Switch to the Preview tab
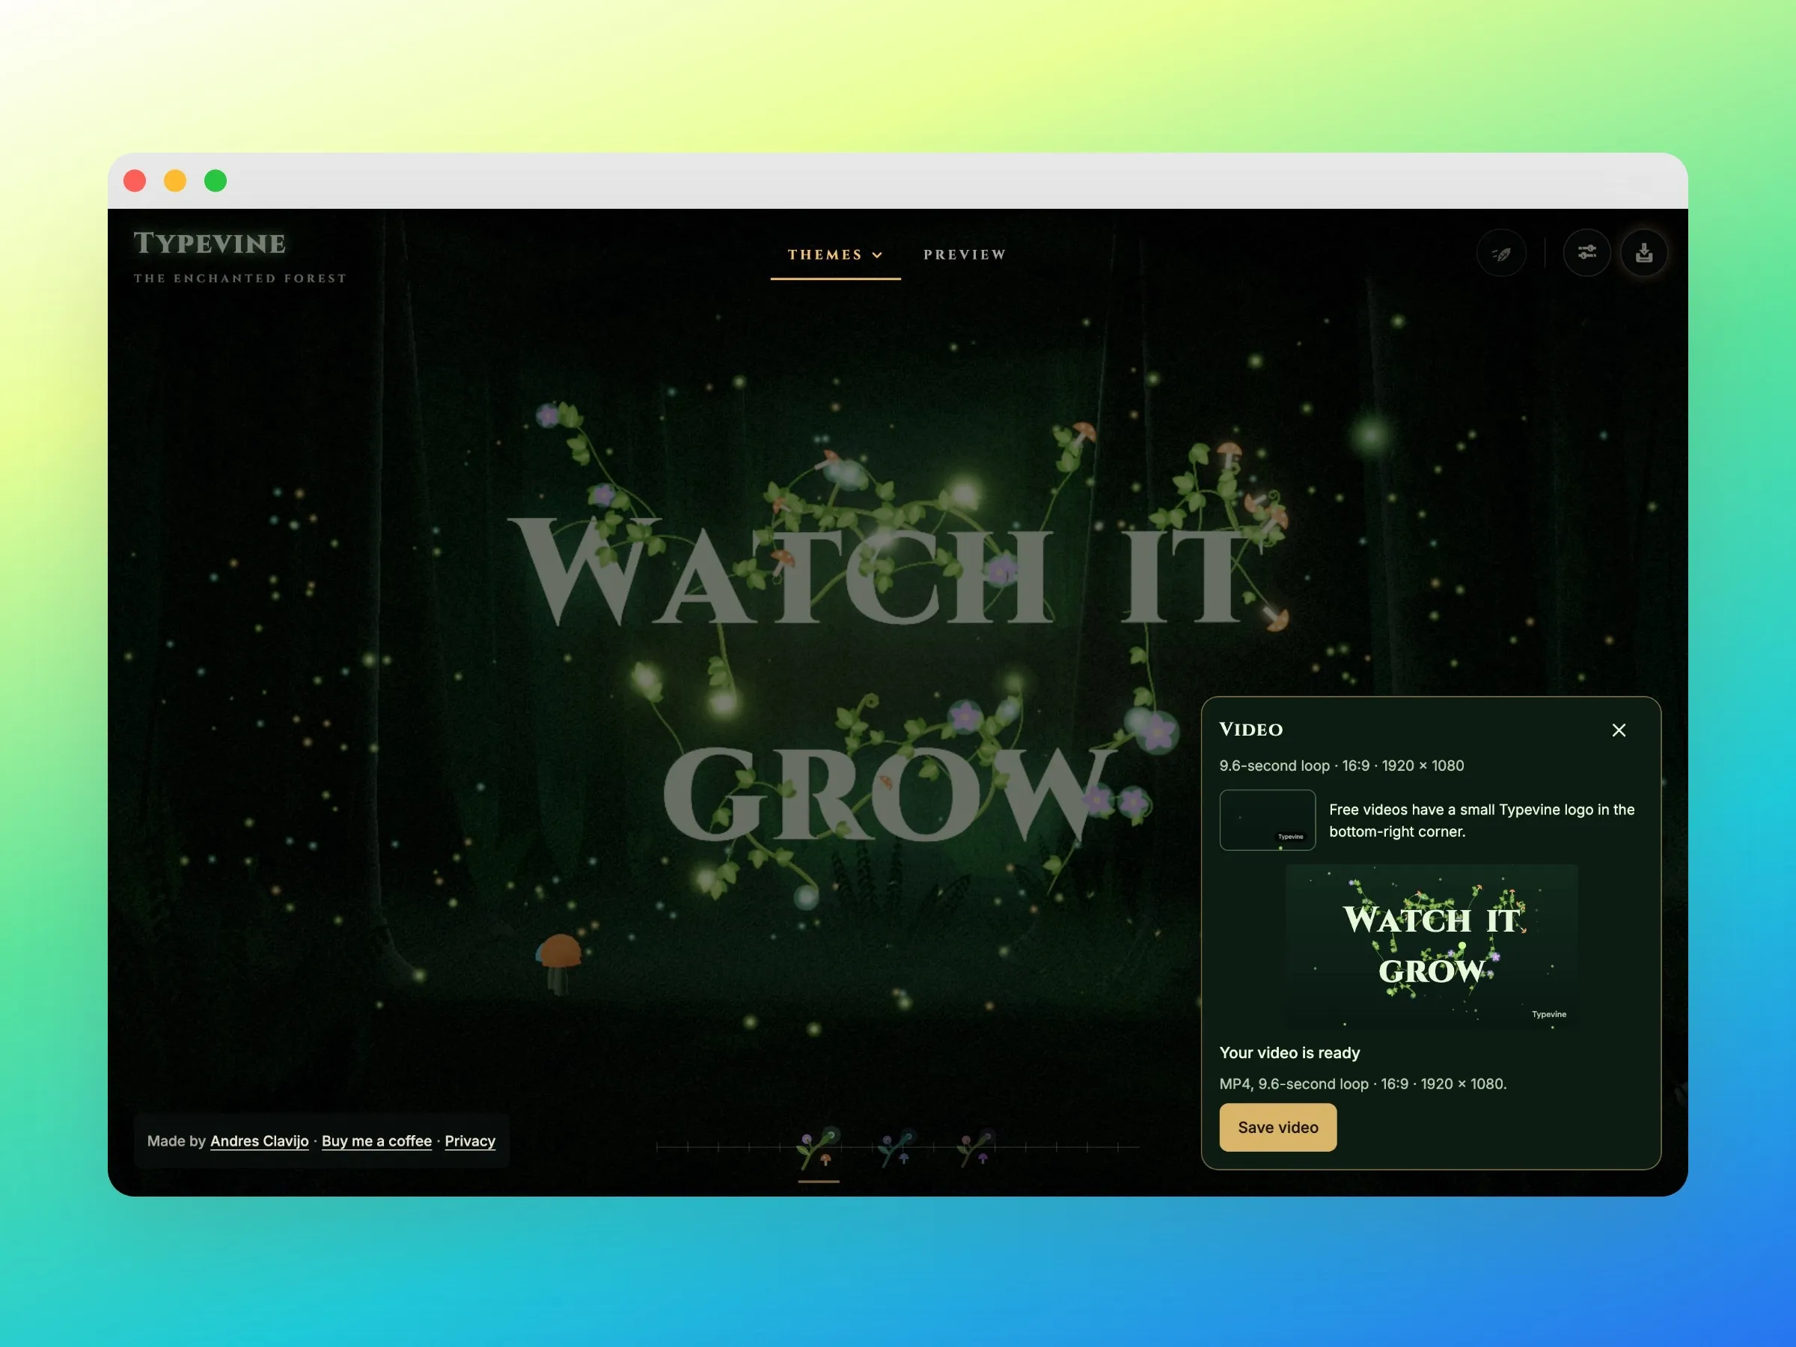This screenshot has width=1796, height=1347. point(965,255)
